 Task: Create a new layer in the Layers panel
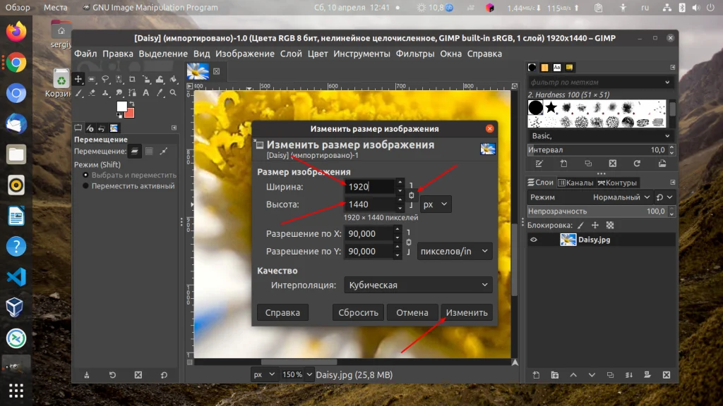[537, 376]
